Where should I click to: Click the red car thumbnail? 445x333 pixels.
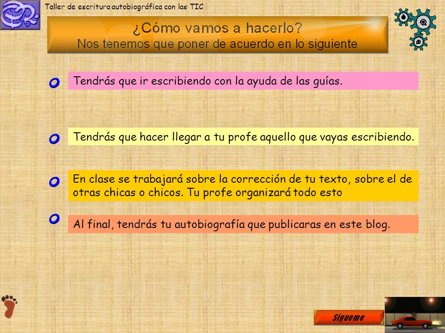click(414, 315)
